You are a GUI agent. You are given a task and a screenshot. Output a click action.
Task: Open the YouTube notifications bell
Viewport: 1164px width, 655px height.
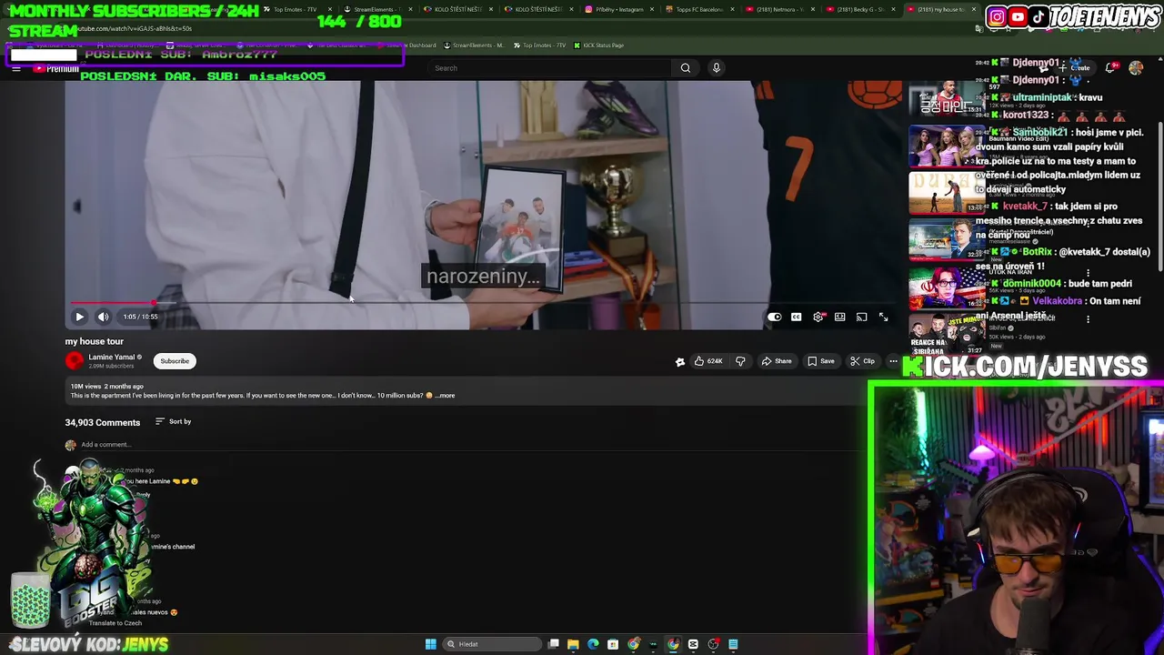(x=1110, y=68)
